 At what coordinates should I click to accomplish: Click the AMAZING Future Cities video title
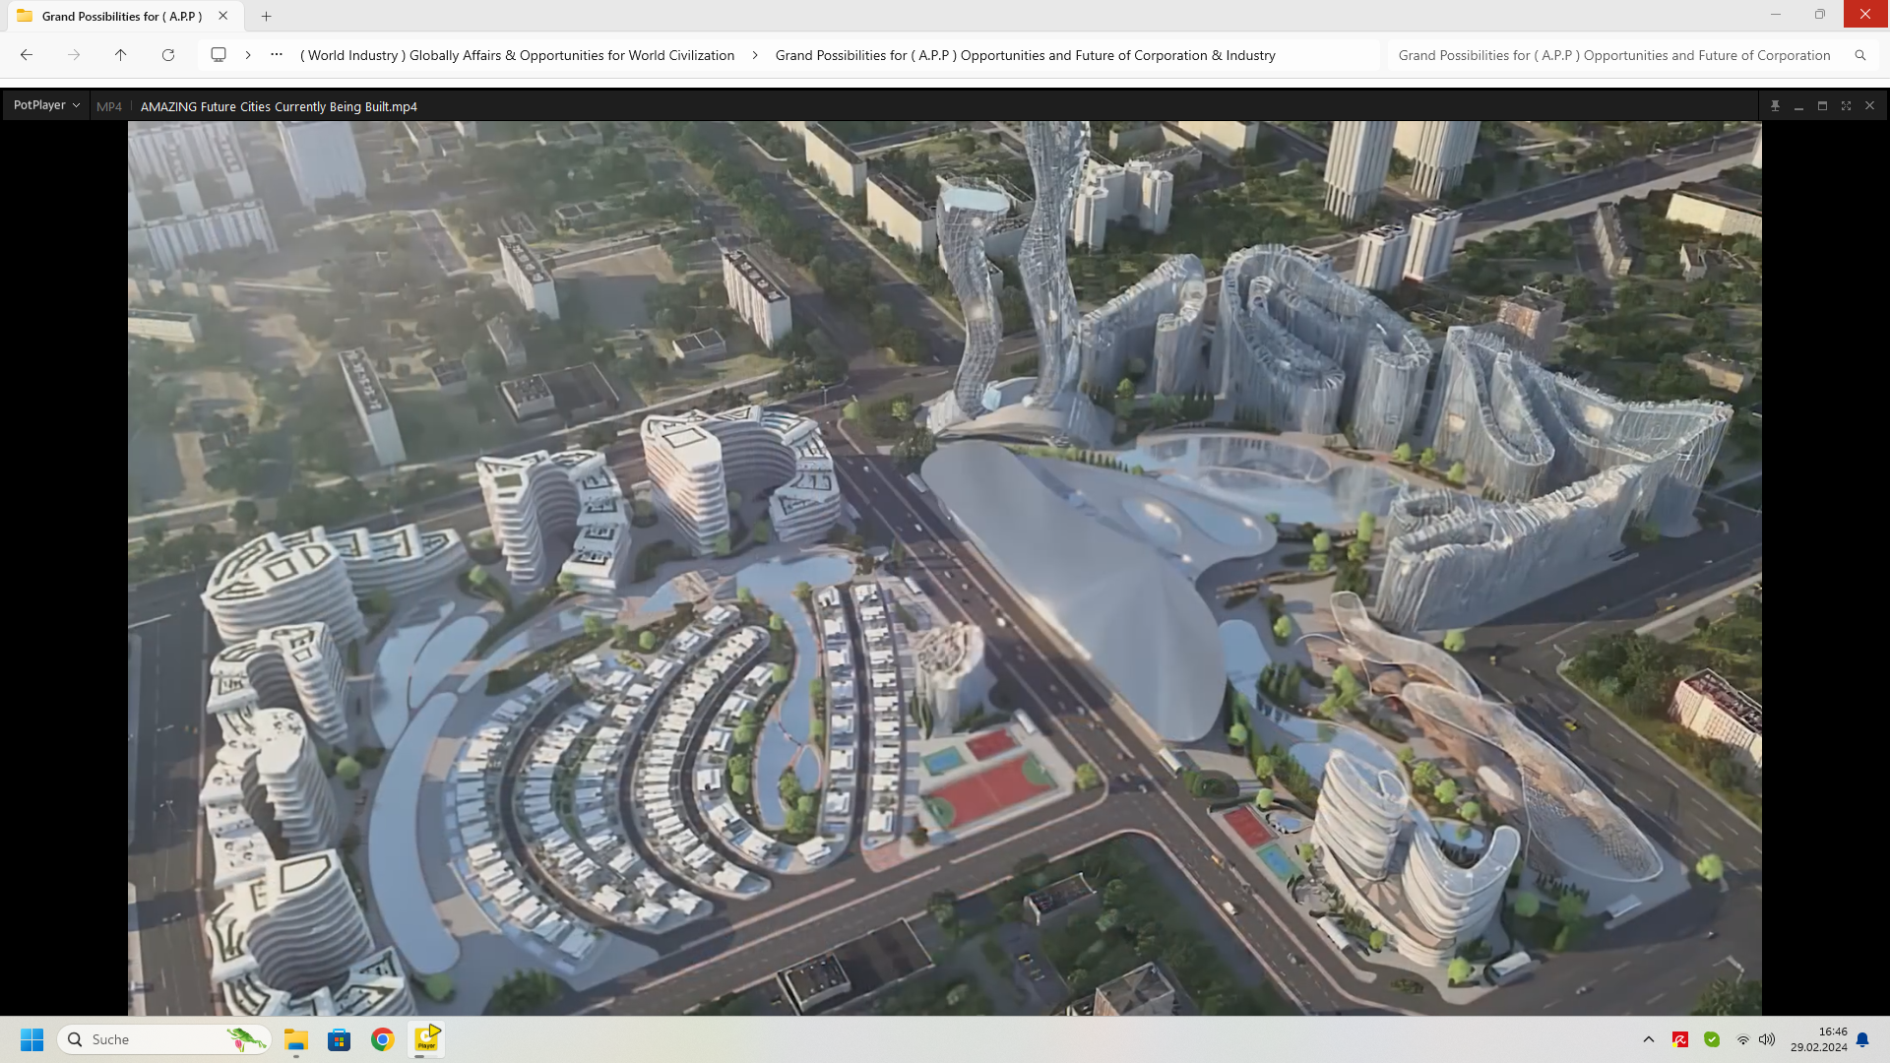pos(279,106)
